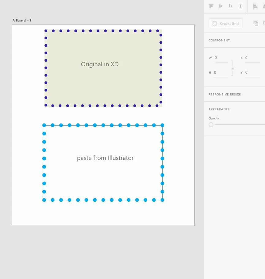Click the X position input field

252,58
